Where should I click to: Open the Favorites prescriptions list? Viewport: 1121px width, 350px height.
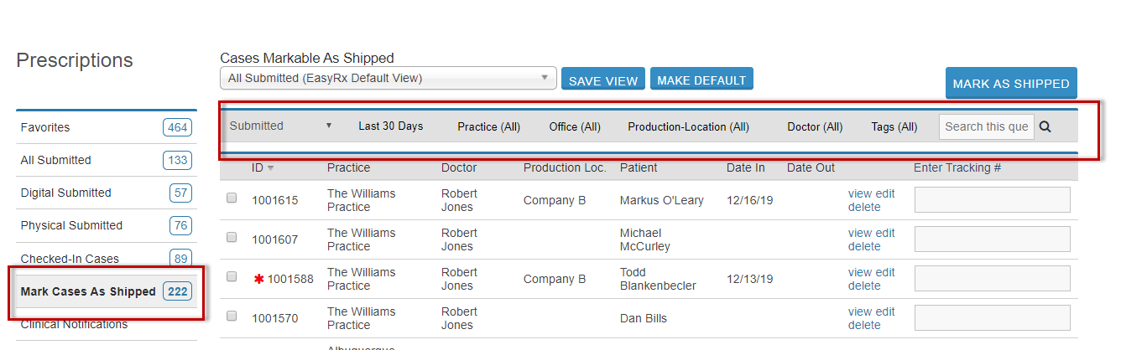[x=107, y=127]
